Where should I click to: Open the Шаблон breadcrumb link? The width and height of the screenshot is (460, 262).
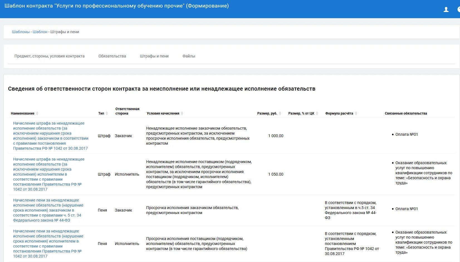tap(40, 32)
